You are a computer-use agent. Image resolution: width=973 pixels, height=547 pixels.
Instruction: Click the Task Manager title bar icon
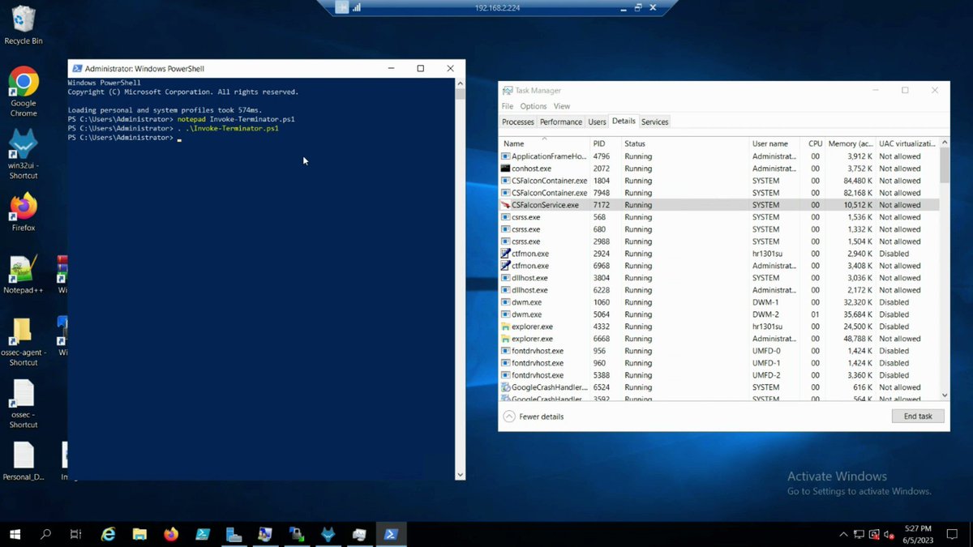508,91
